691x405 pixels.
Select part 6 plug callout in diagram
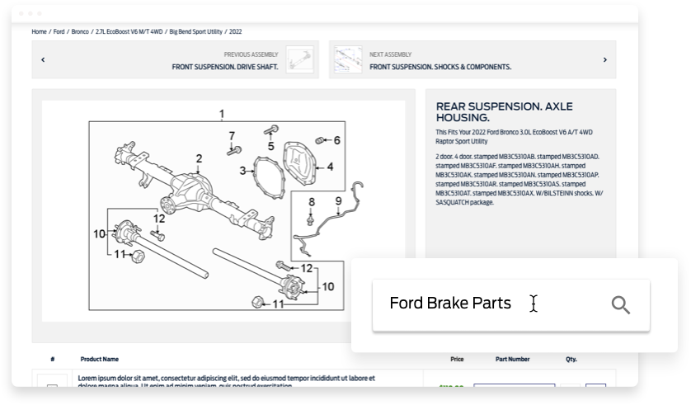click(336, 140)
